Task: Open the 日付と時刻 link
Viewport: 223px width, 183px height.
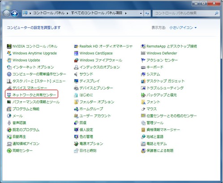Action: [x=88, y=151]
